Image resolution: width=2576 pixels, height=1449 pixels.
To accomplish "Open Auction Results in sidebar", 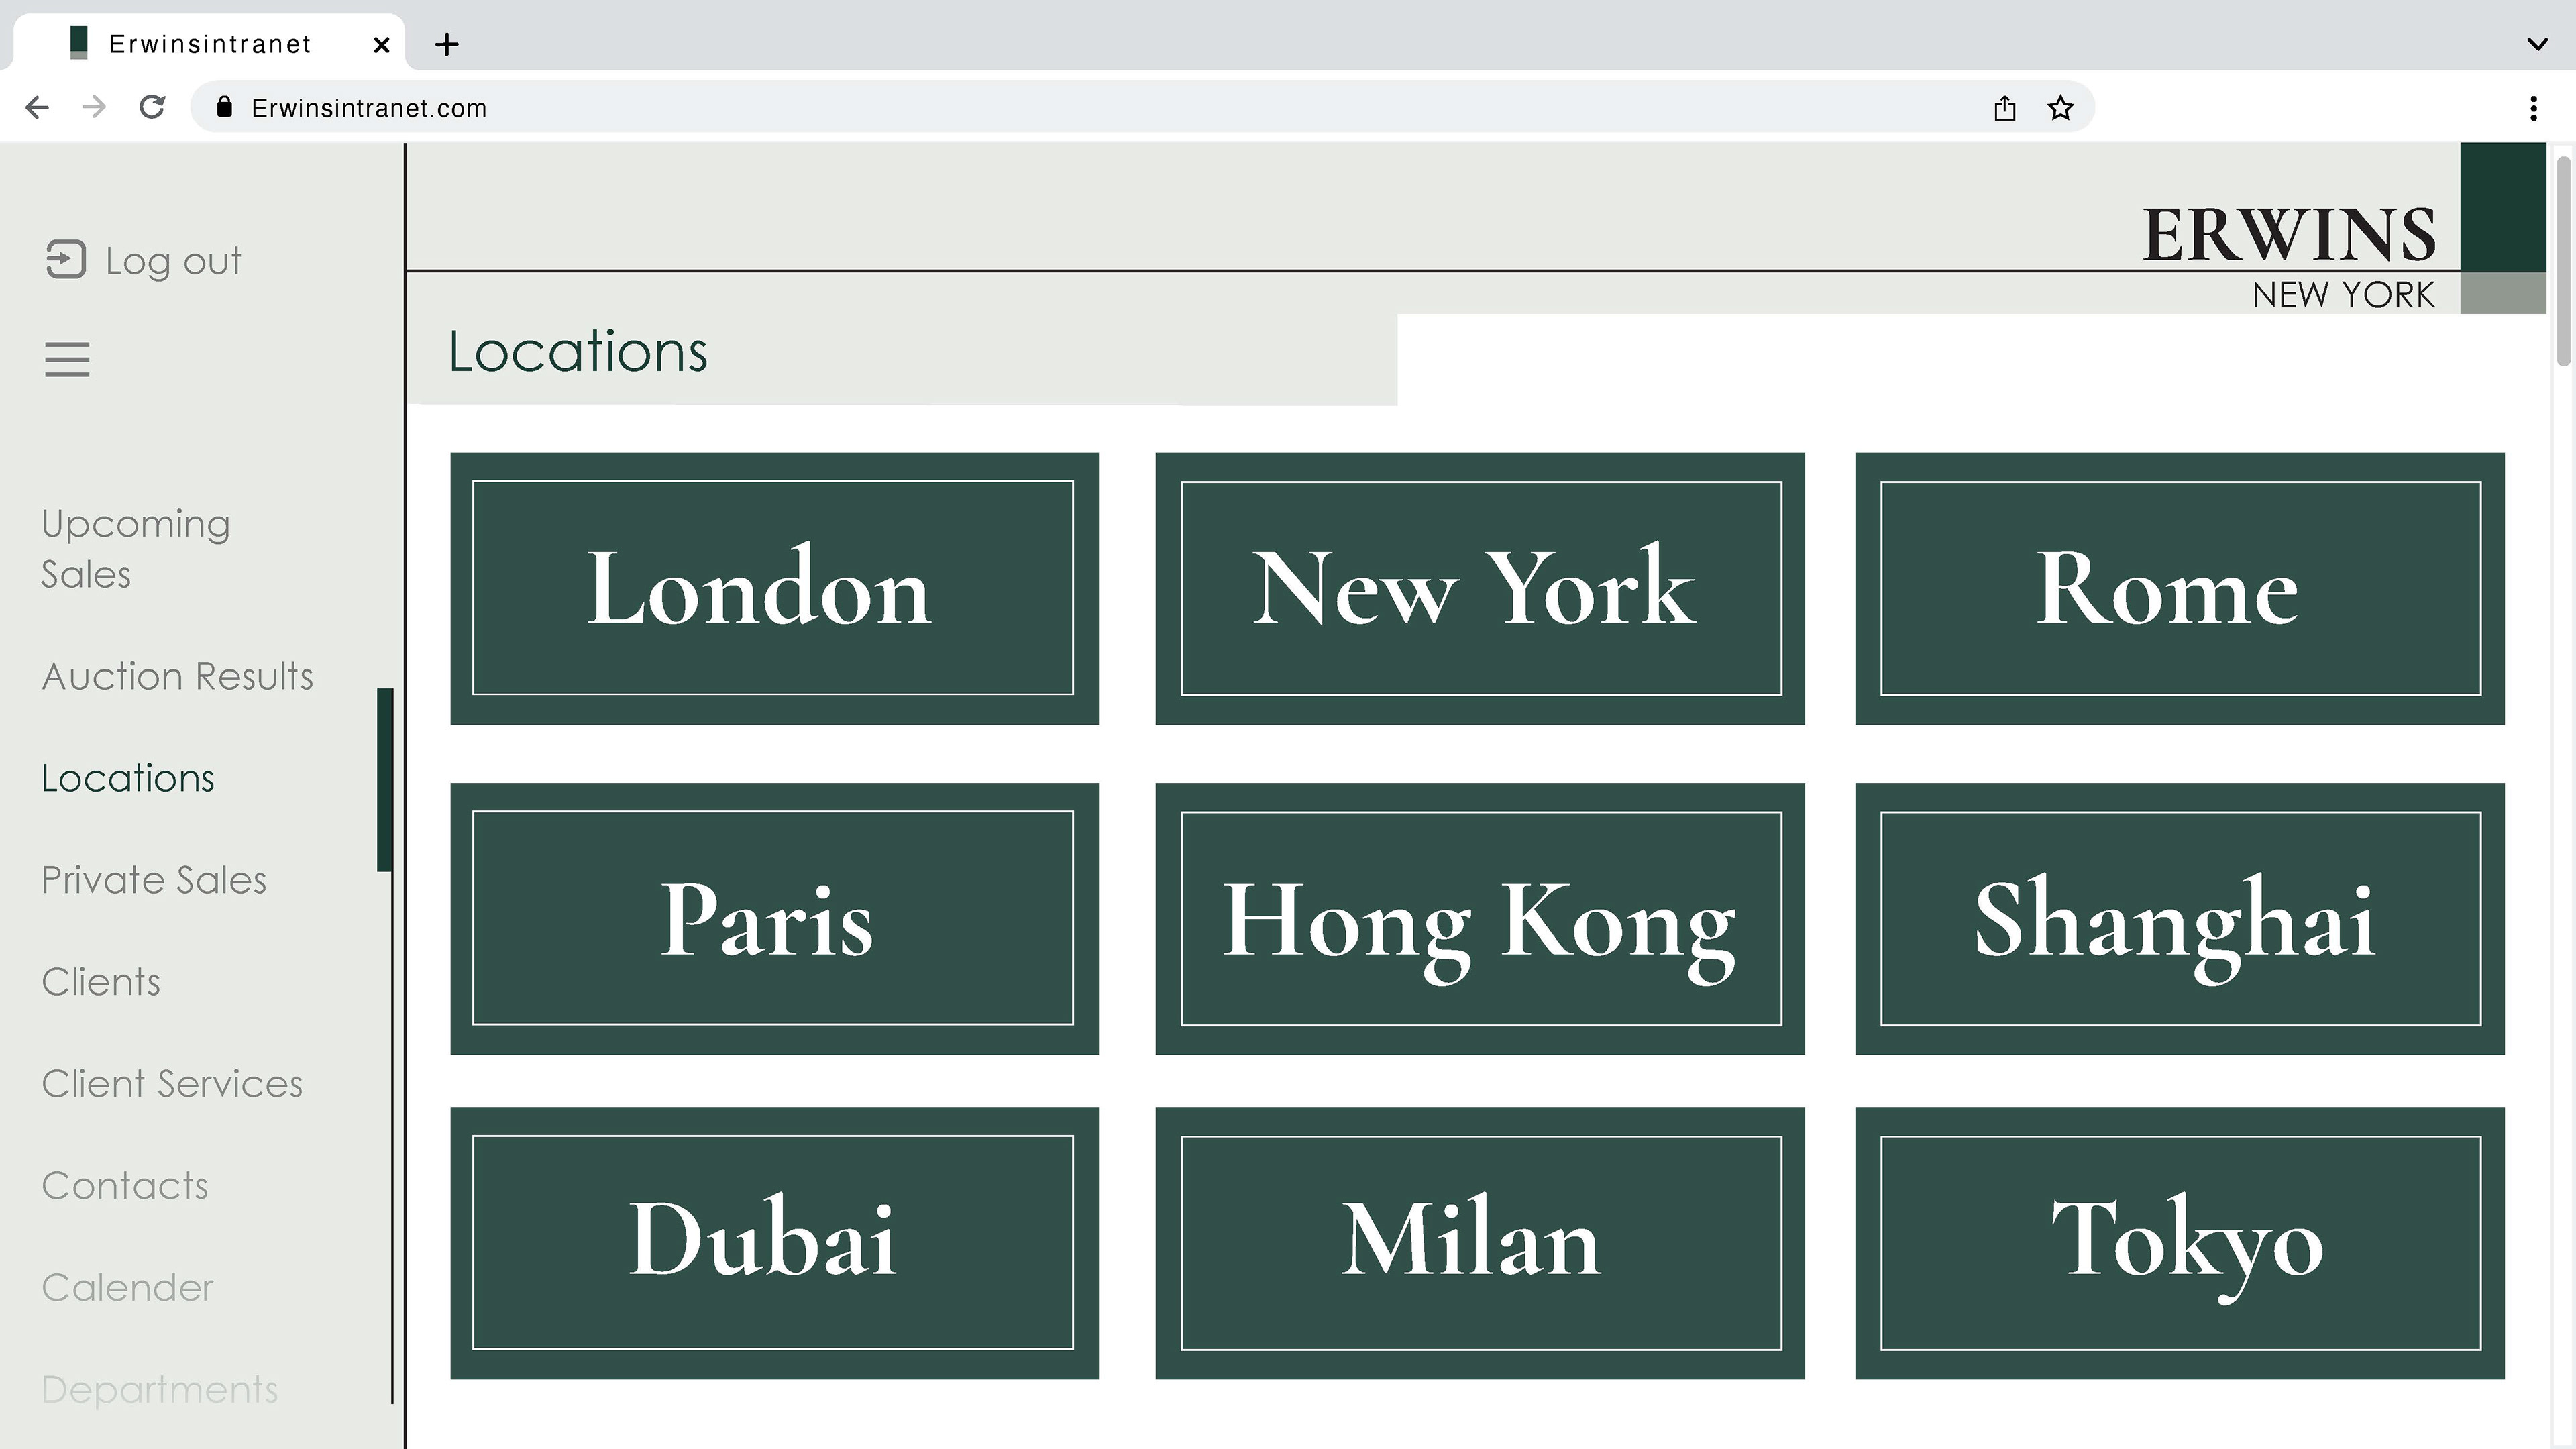I will (177, 676).
